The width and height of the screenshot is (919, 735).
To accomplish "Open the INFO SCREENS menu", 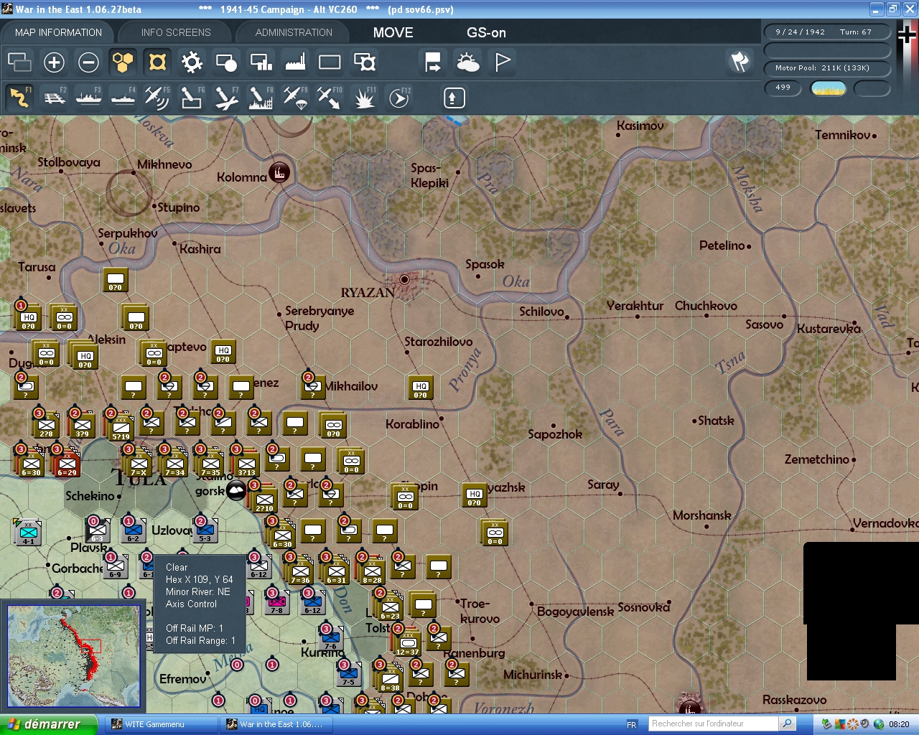I will pos(175,32).
